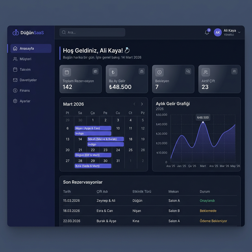Click the Ödeme Bekleniyor status
The width and height of the screenshot is (252, 252).
coord(213,221)
